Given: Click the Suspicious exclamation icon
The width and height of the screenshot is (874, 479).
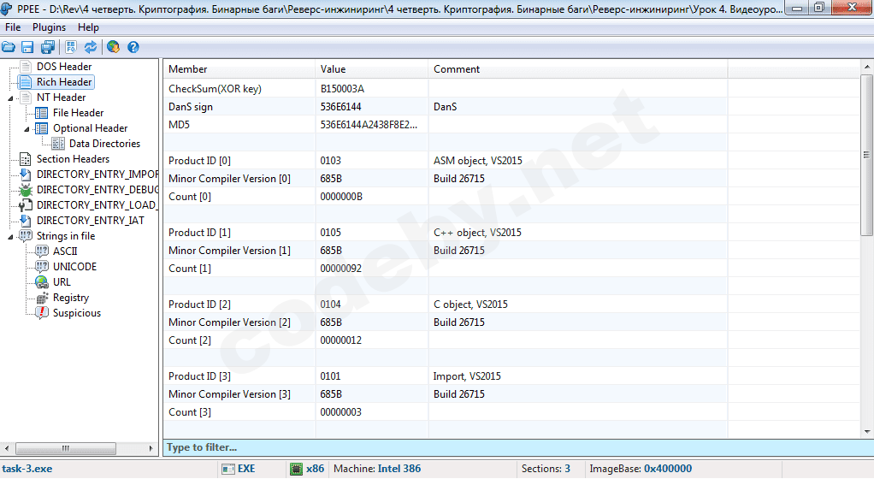Looking at the screenshot, I should 42,313.
